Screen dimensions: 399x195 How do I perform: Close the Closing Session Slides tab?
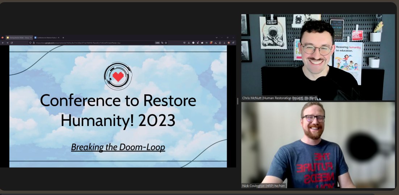pos(31,38)
